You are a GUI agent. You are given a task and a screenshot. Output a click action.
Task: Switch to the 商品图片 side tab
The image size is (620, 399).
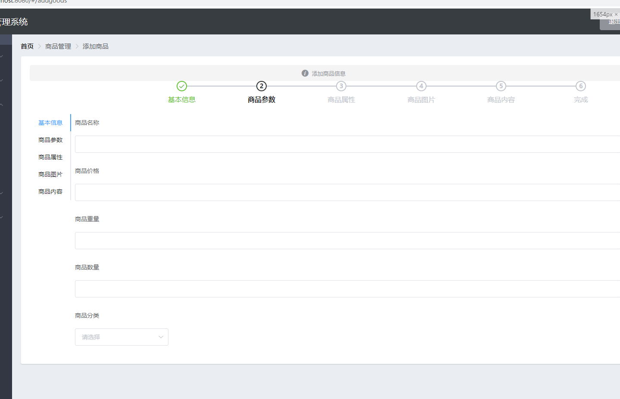click(50, 174)
